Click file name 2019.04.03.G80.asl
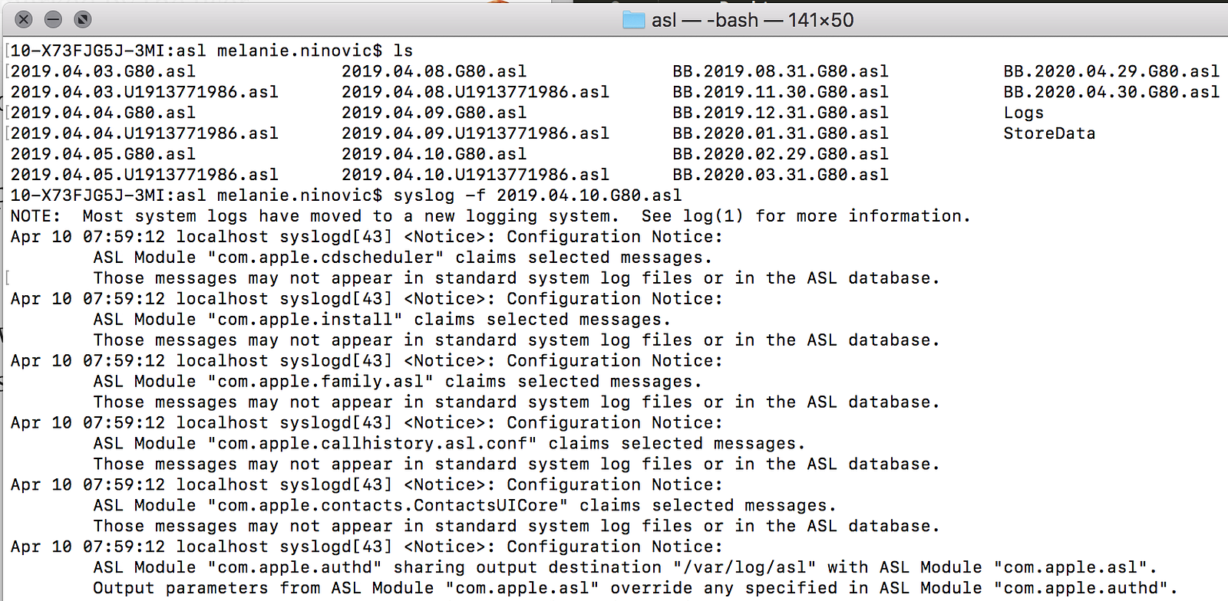Screen dimensions: 1228x601 click(103, 71)
